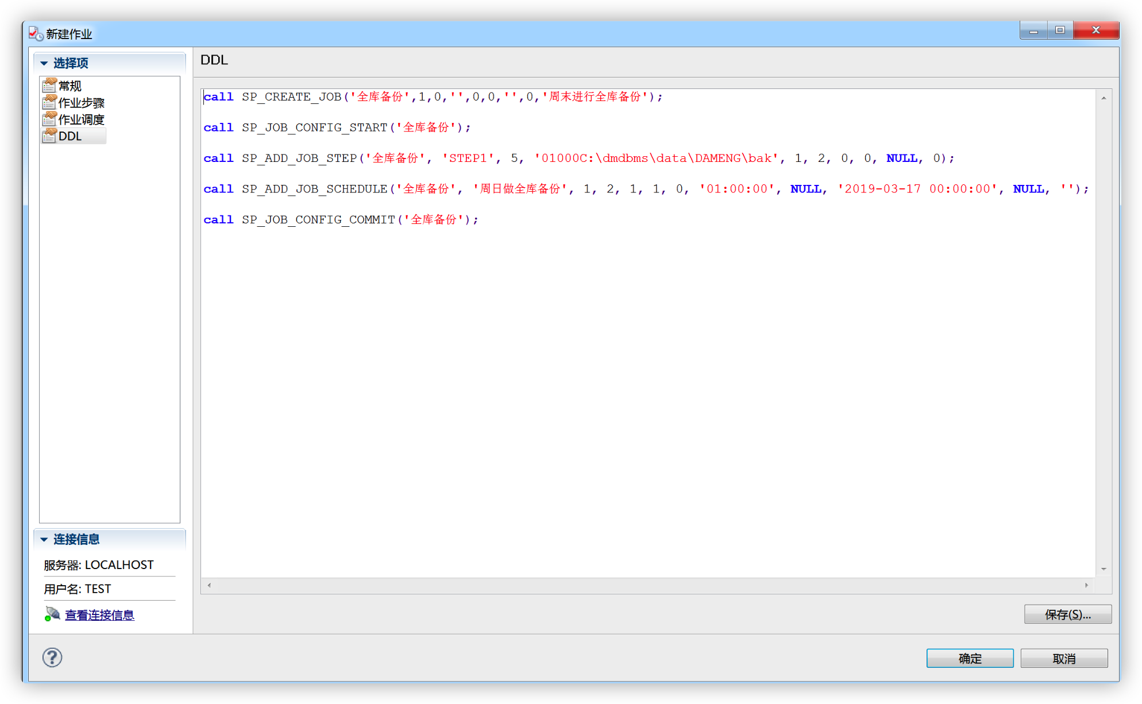Click the SP_ADD_JOB_SCHEDULE statement line

[646, 189]
